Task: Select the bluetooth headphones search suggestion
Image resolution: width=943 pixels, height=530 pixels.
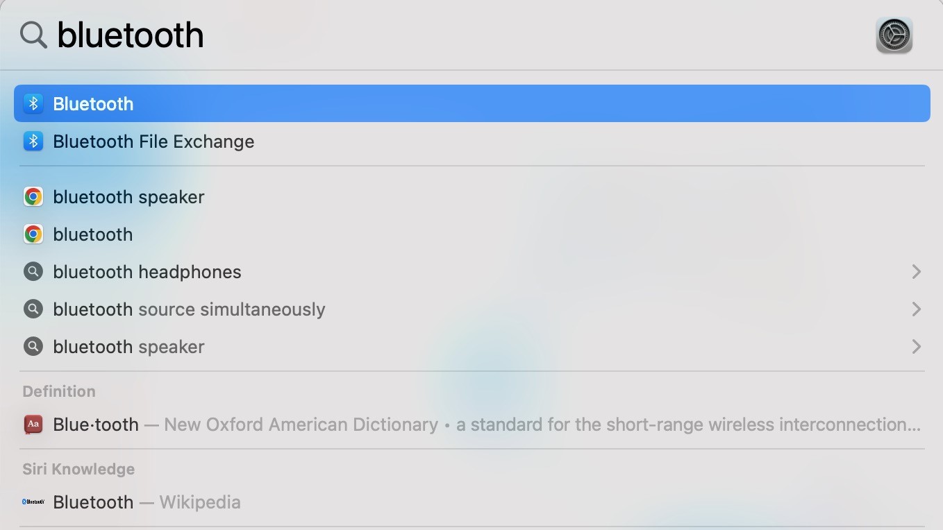Action: (x=472, y=272)
